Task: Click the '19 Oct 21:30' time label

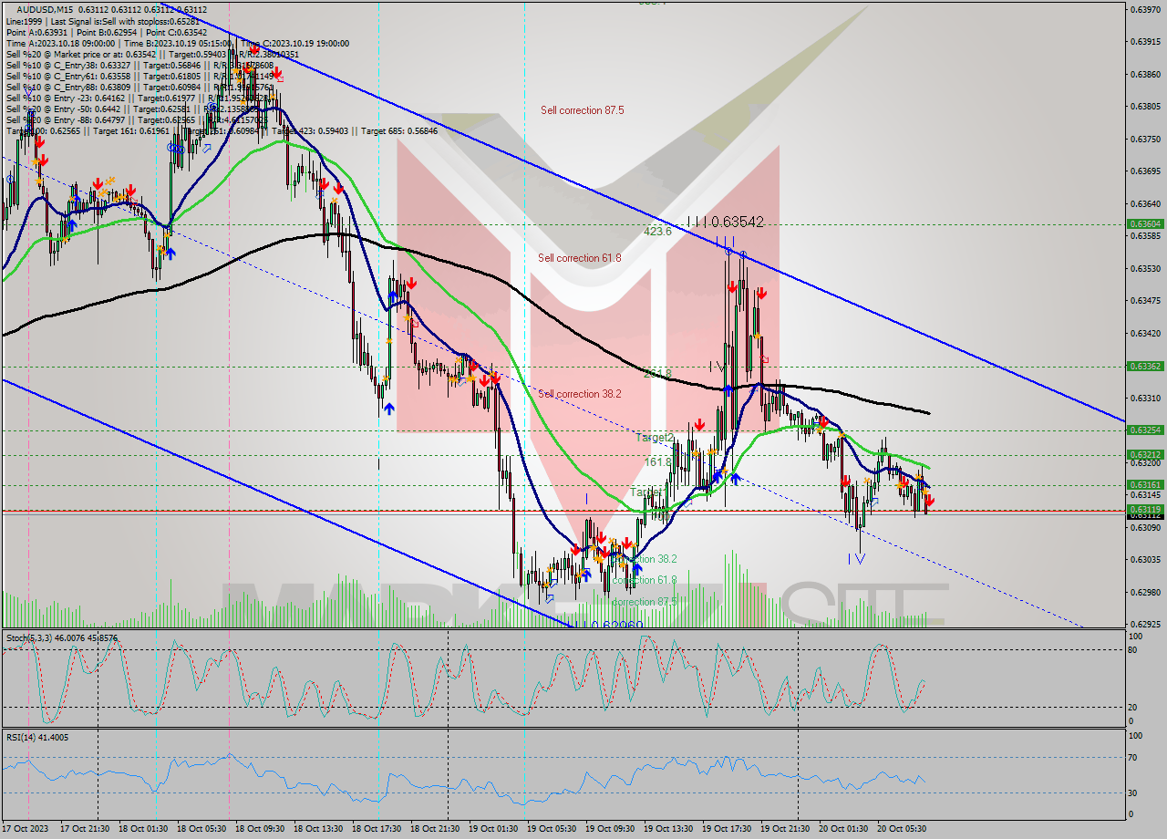Action: (x=784, y=828)
